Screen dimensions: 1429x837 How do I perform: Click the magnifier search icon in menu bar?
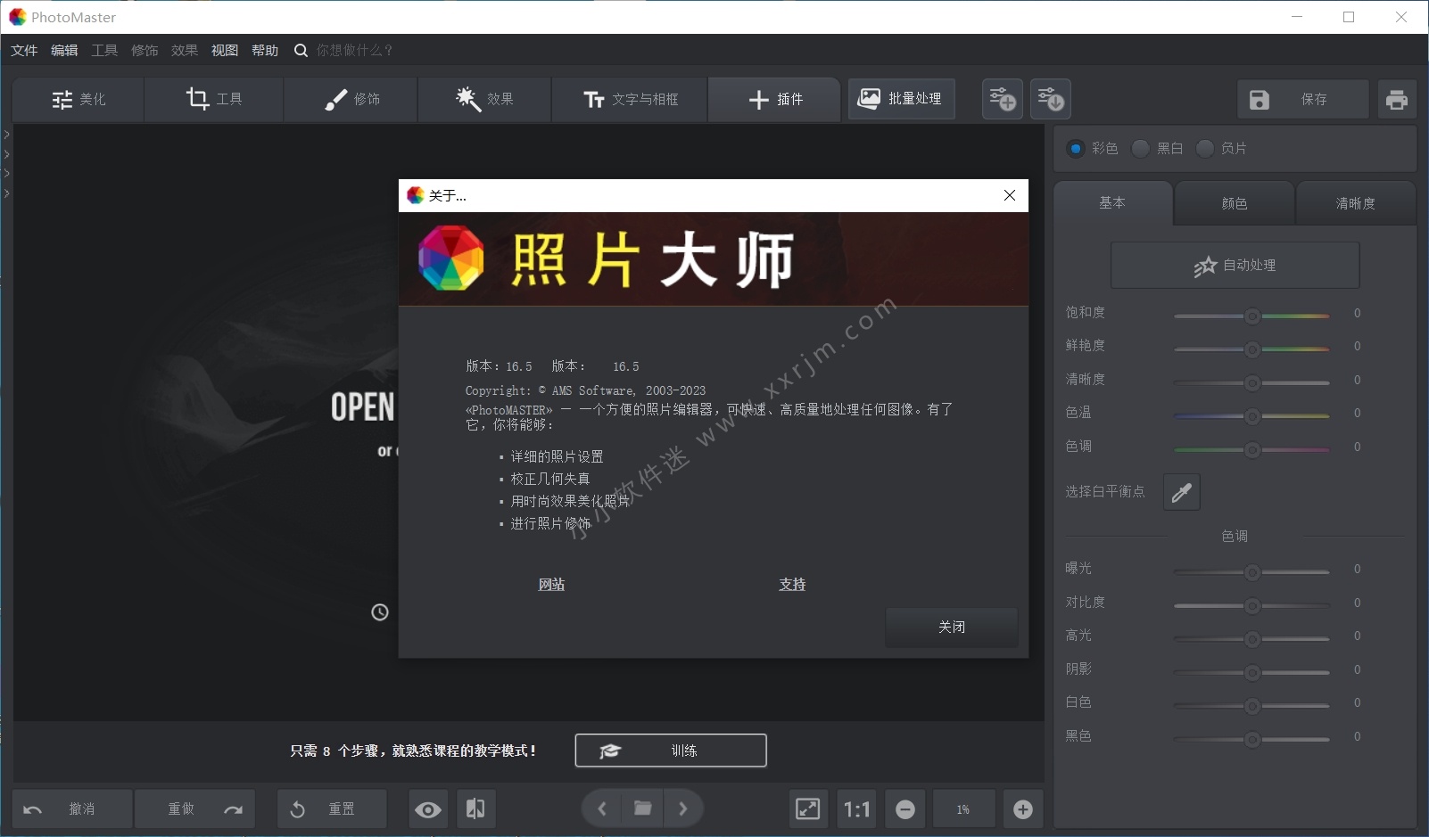301,50
